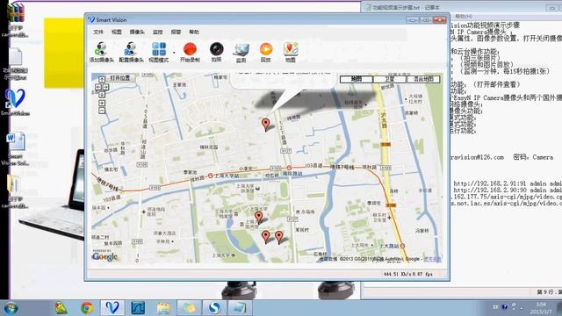
Task: Click the camera marker south of 上海大学站
Action: pos(258,217)
